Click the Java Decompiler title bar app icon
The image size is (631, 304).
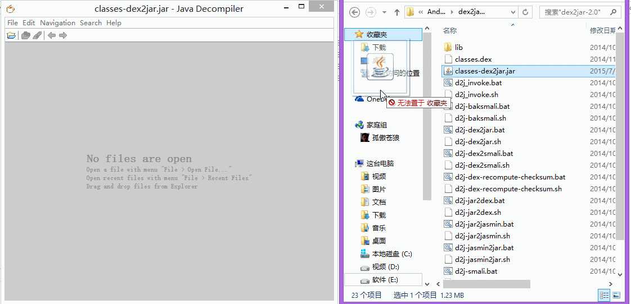click(11, 8)
